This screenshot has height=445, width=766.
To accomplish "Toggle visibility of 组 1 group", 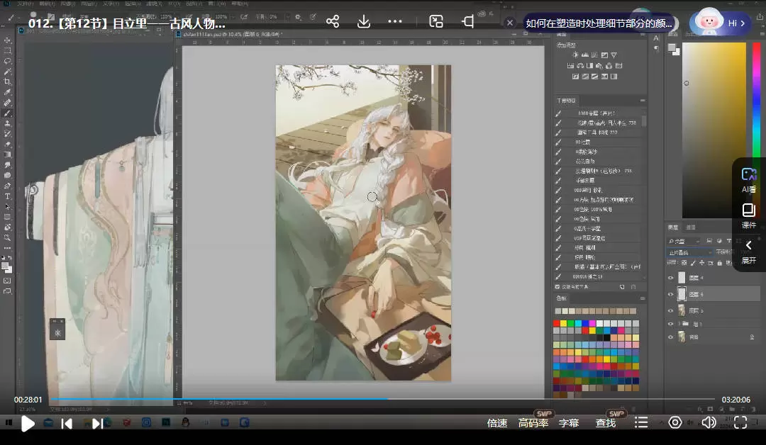I will 671,324.
